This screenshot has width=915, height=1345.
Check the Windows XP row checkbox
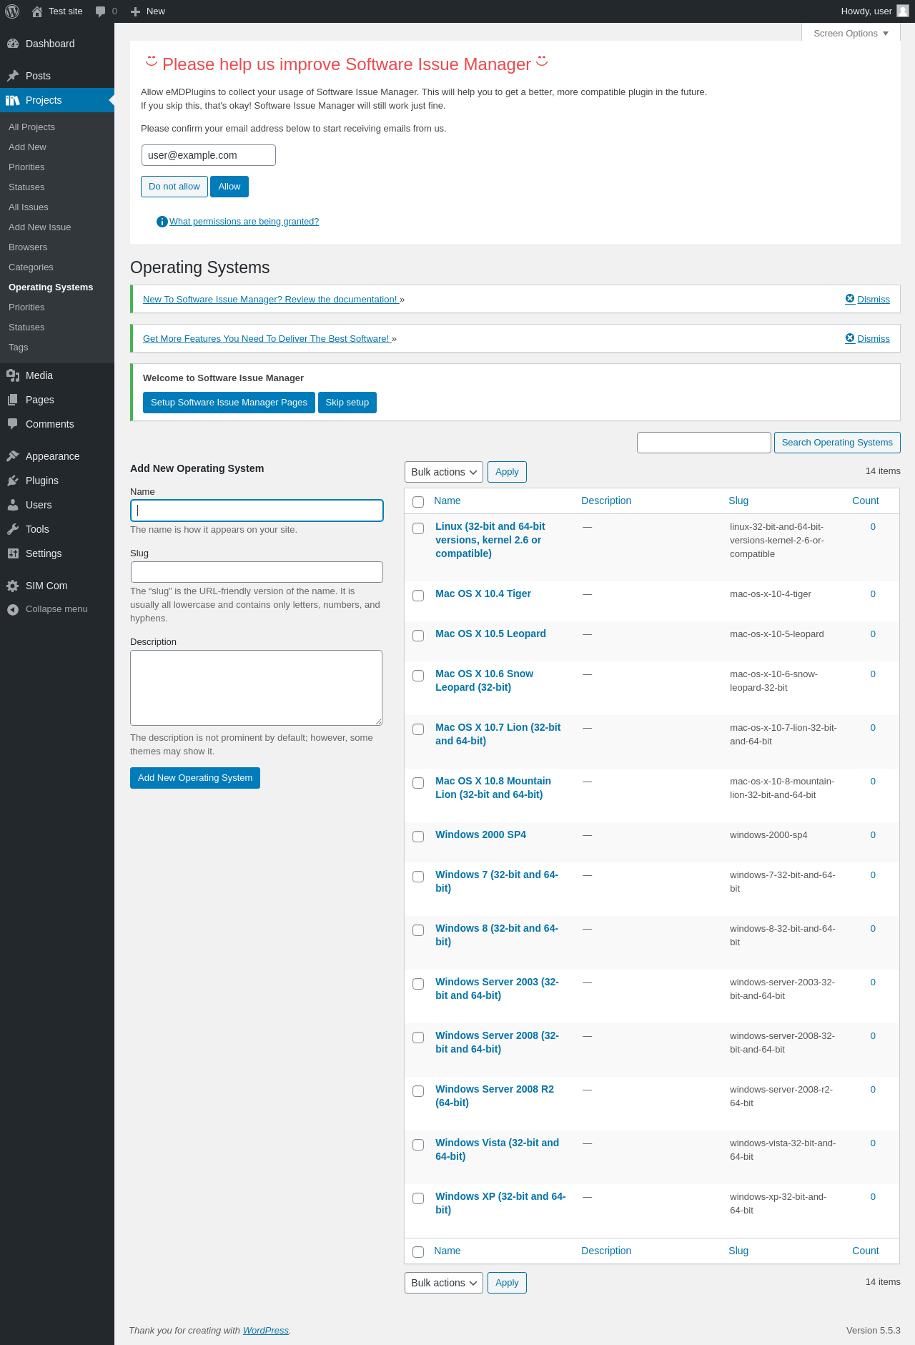(x=418, y=1198)
